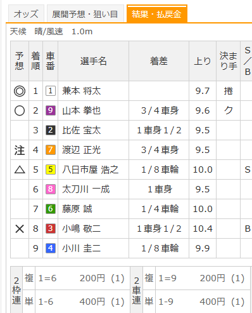
Task: Switch to 展開予想・狙い目 tab
Action: [85, 14]
